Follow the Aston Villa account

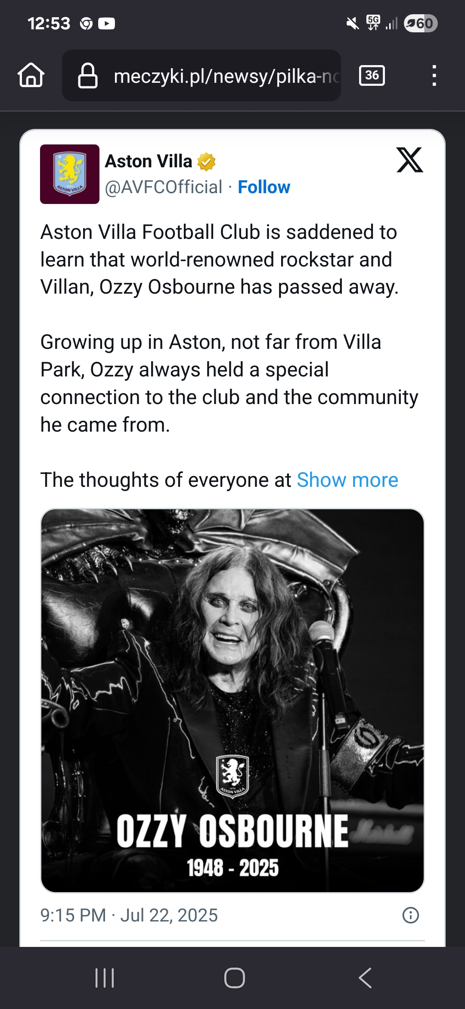[264, 187]
